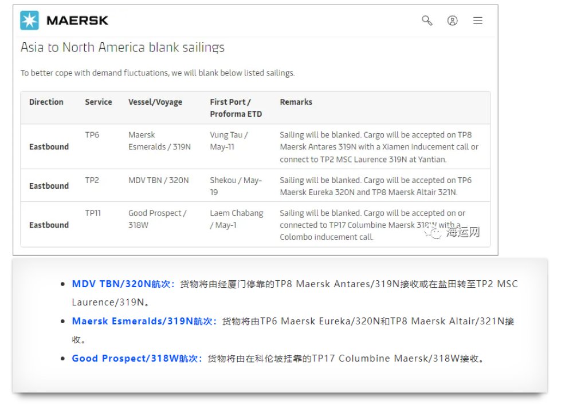Click Eastbound in the TP2 row
The image size is (573, 409).
click(x=49, y=186)
